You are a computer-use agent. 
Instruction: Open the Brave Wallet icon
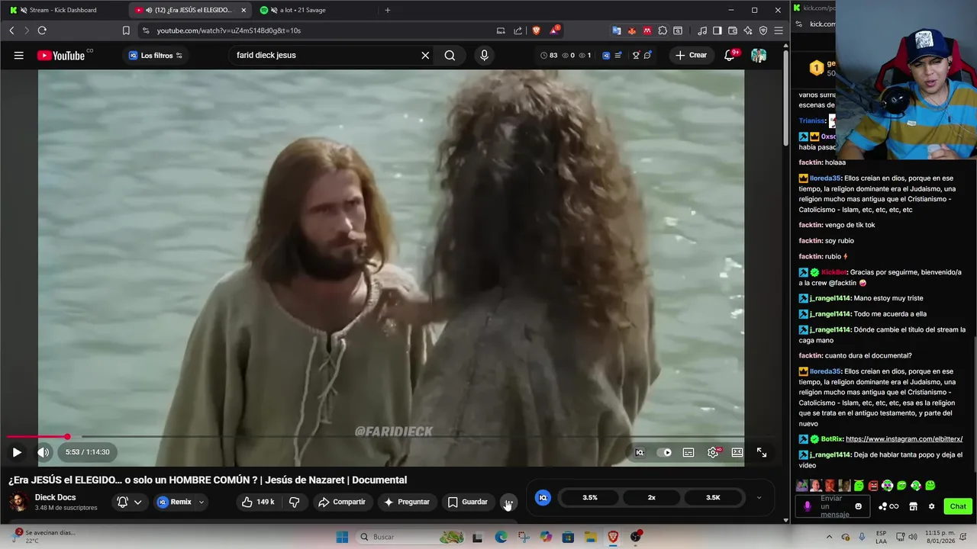(x=733, y=30)
